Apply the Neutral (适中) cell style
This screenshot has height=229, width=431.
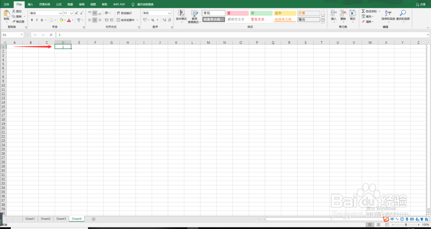coord(285,13)
